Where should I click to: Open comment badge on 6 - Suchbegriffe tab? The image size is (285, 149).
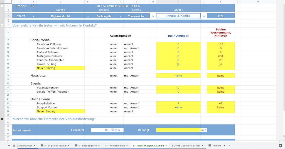pyautogui.click(x=76, y=146)
